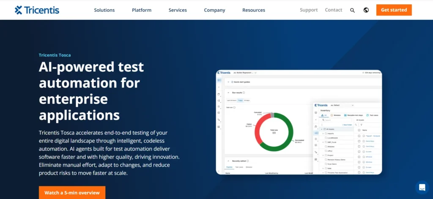The height and width of the screenshot is (199, 433).
Task: Select the 7 days time range toggle
Action: tap(240, 101)
